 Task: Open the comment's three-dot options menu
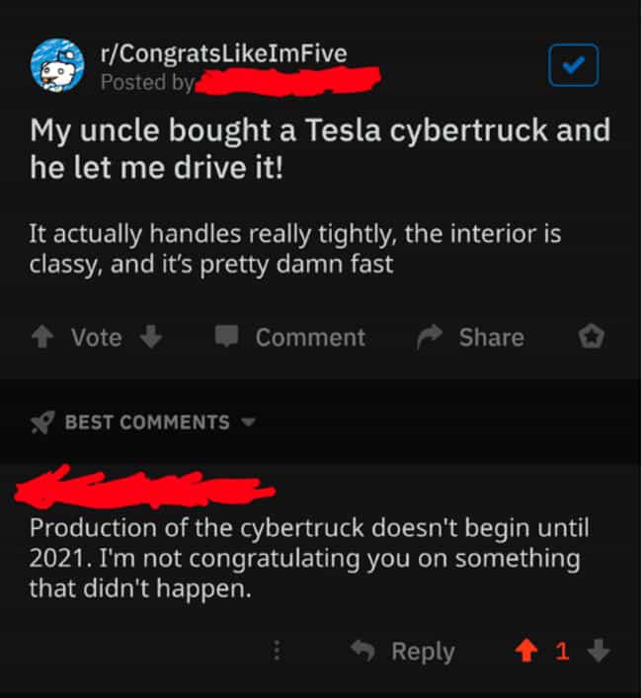click(277, 651)
